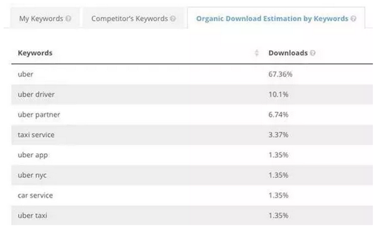Screen dimensions: 376x230
Task: Select the taxi service row
Action: pyautogui.click(x=36, y=135)
